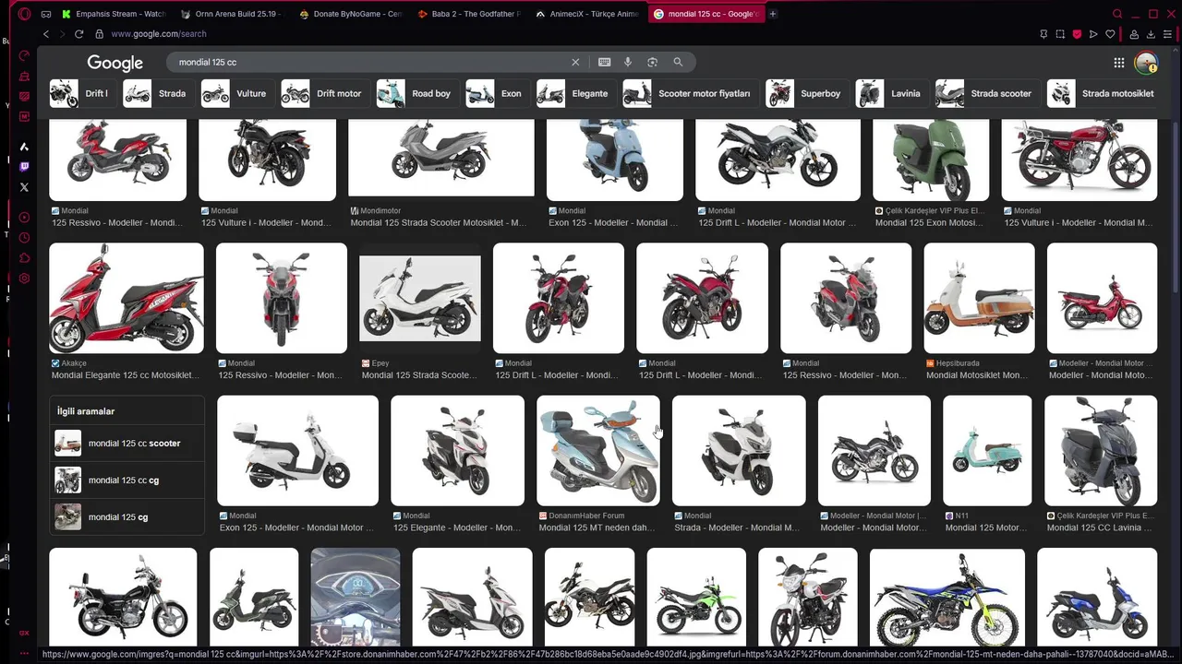The image size is (1182, 664).
Task: Open the downloads arrow icon
Action: click(x=1152, y=34)
